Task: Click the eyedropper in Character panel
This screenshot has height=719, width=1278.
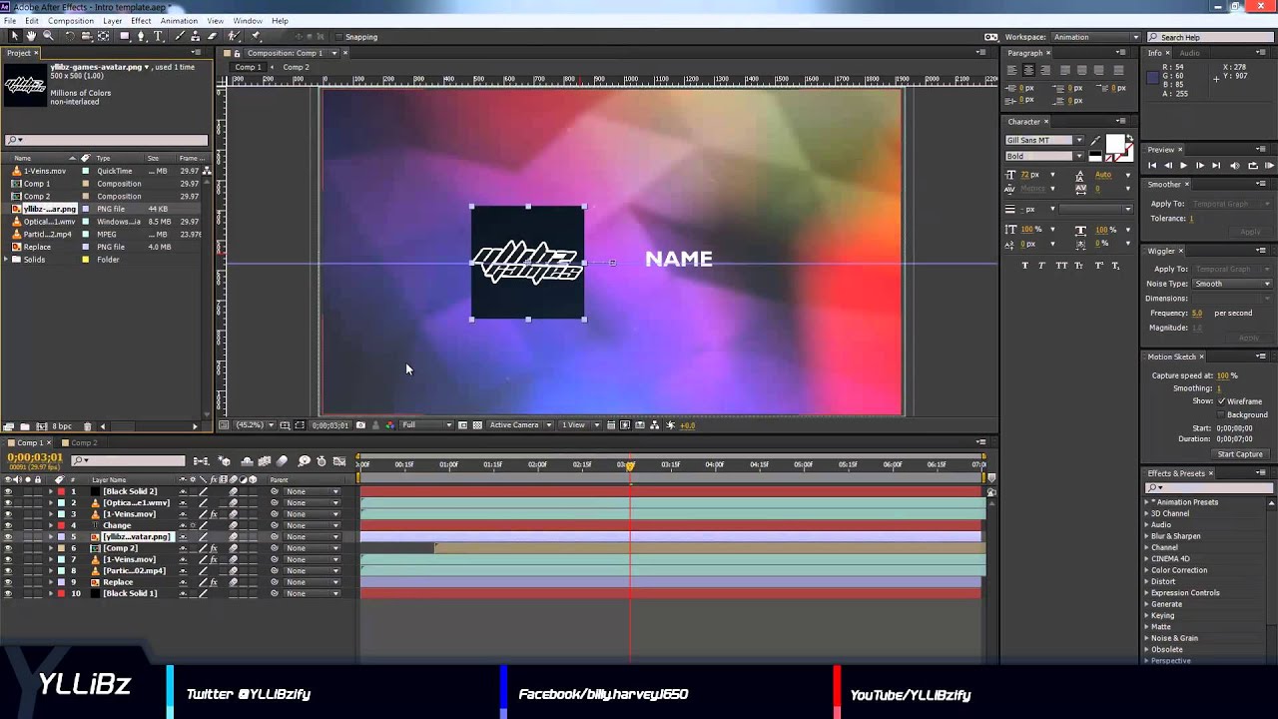Action: pos(1095,141)
